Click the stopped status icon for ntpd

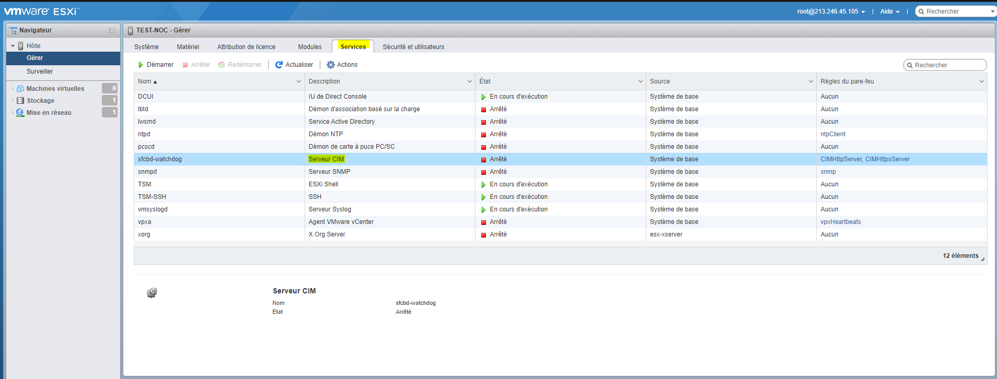(483, 134)
